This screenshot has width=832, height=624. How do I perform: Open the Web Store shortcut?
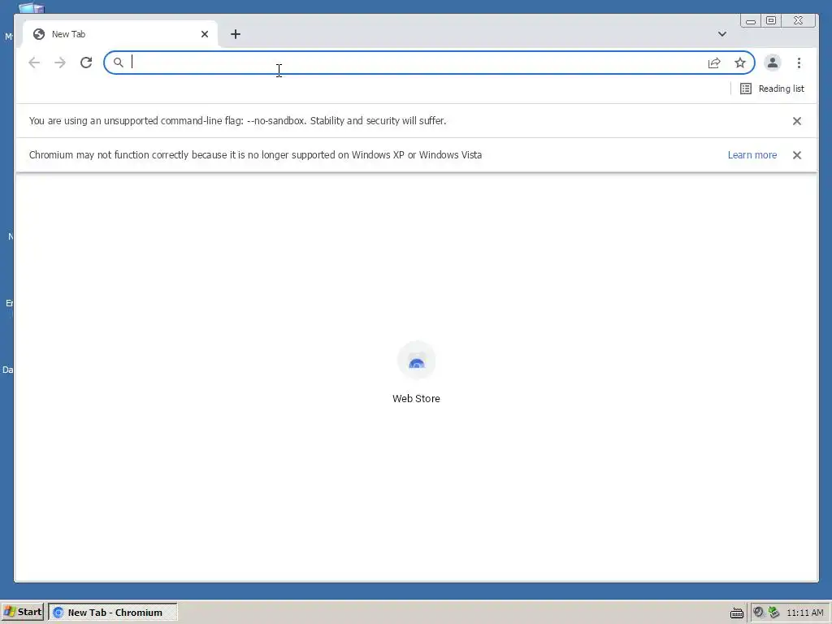417,372
